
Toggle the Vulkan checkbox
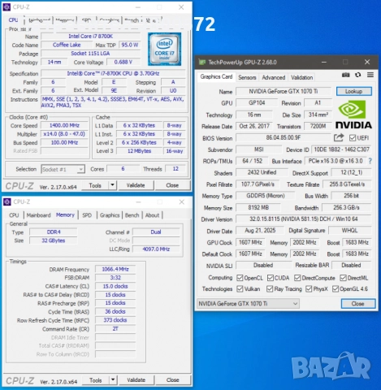click(x=240, y=289)
